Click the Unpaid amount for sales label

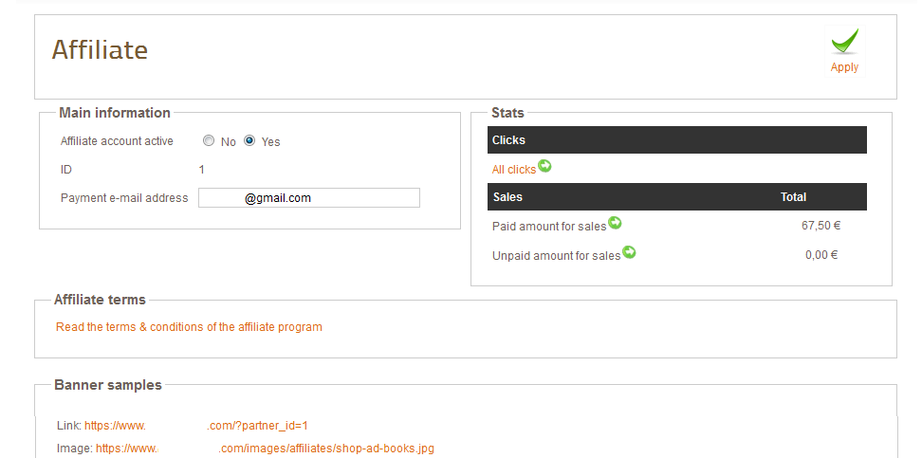click(x=556, y=256)
